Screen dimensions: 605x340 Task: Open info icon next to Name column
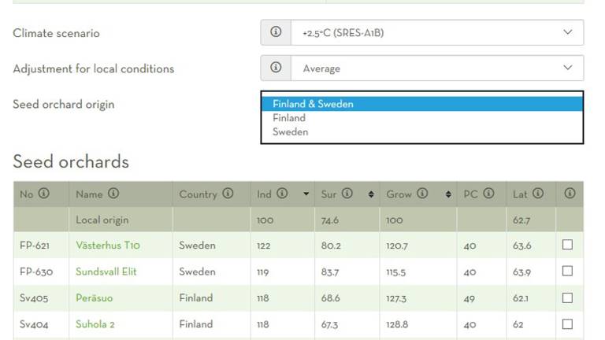click(113, 193)
